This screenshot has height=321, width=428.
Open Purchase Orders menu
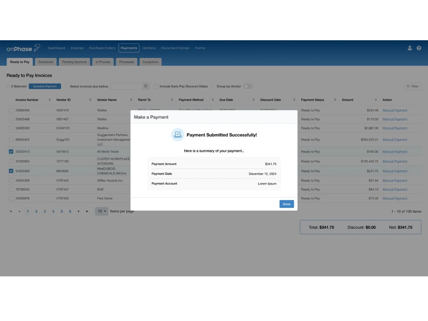pyautogui.click(x=102, y=48)
